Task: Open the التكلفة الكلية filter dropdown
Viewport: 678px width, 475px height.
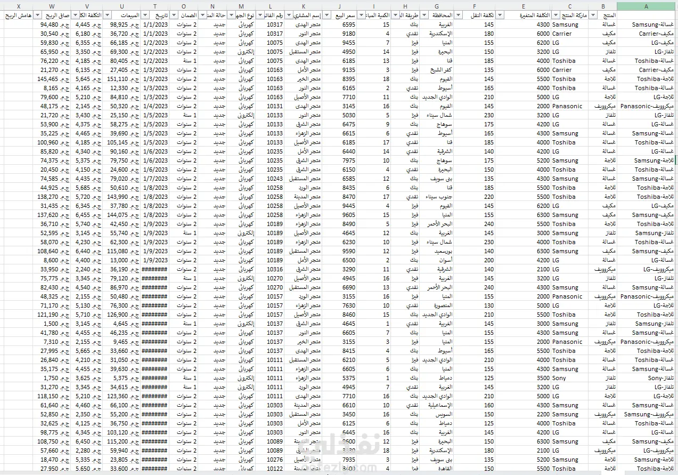Action: tap(75, 15)
